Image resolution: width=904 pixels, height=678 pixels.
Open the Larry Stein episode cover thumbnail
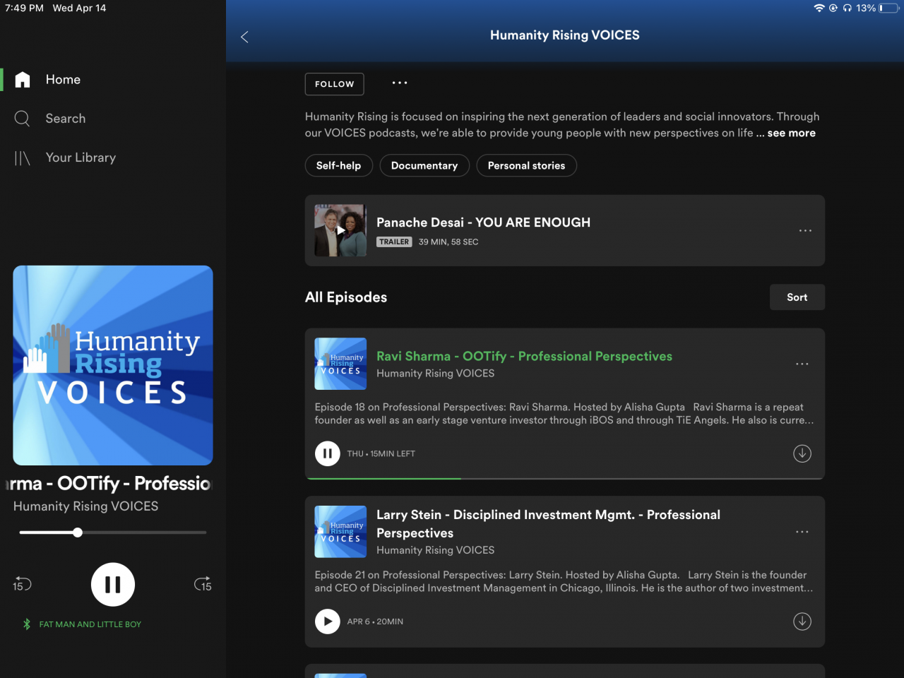340,532
